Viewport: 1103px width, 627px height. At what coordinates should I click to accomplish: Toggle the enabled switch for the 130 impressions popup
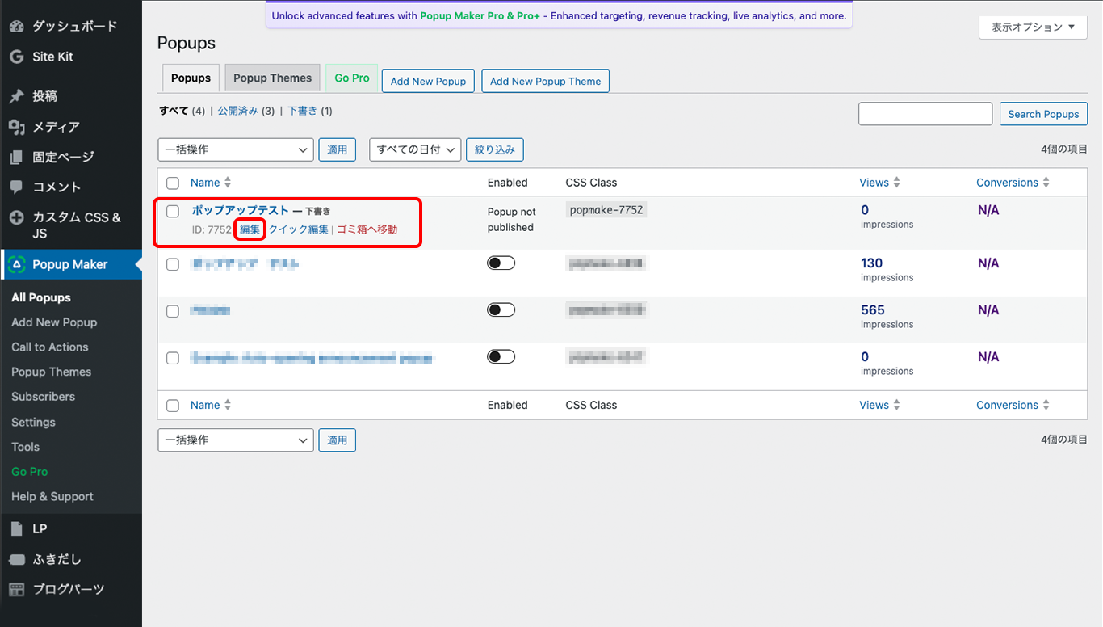click(501, 263)
